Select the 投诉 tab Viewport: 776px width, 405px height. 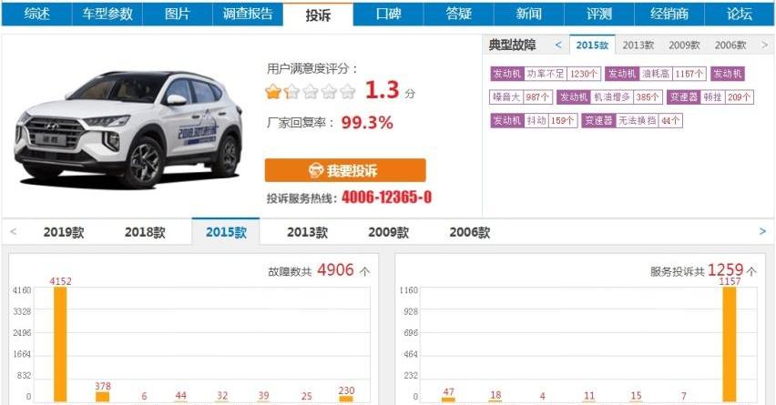(318, 15)
